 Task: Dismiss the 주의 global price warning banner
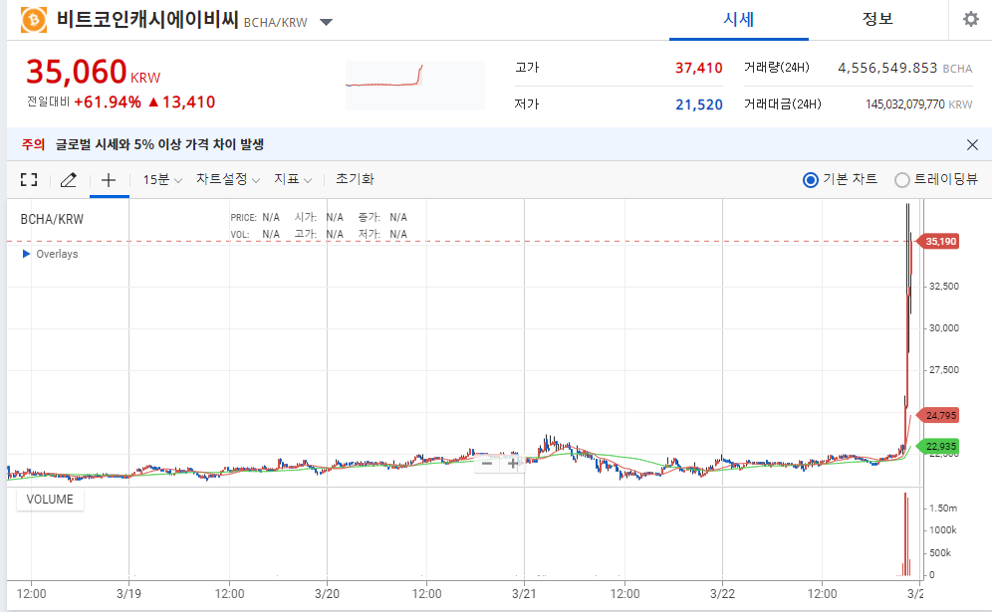pyautogui.click(x=972, y=144)
